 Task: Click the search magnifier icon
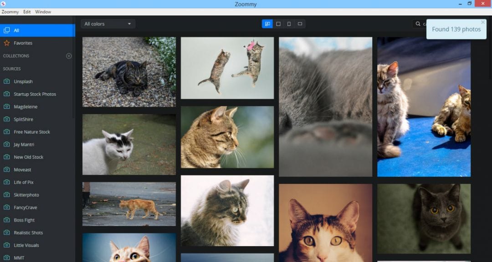coord(418,24)
